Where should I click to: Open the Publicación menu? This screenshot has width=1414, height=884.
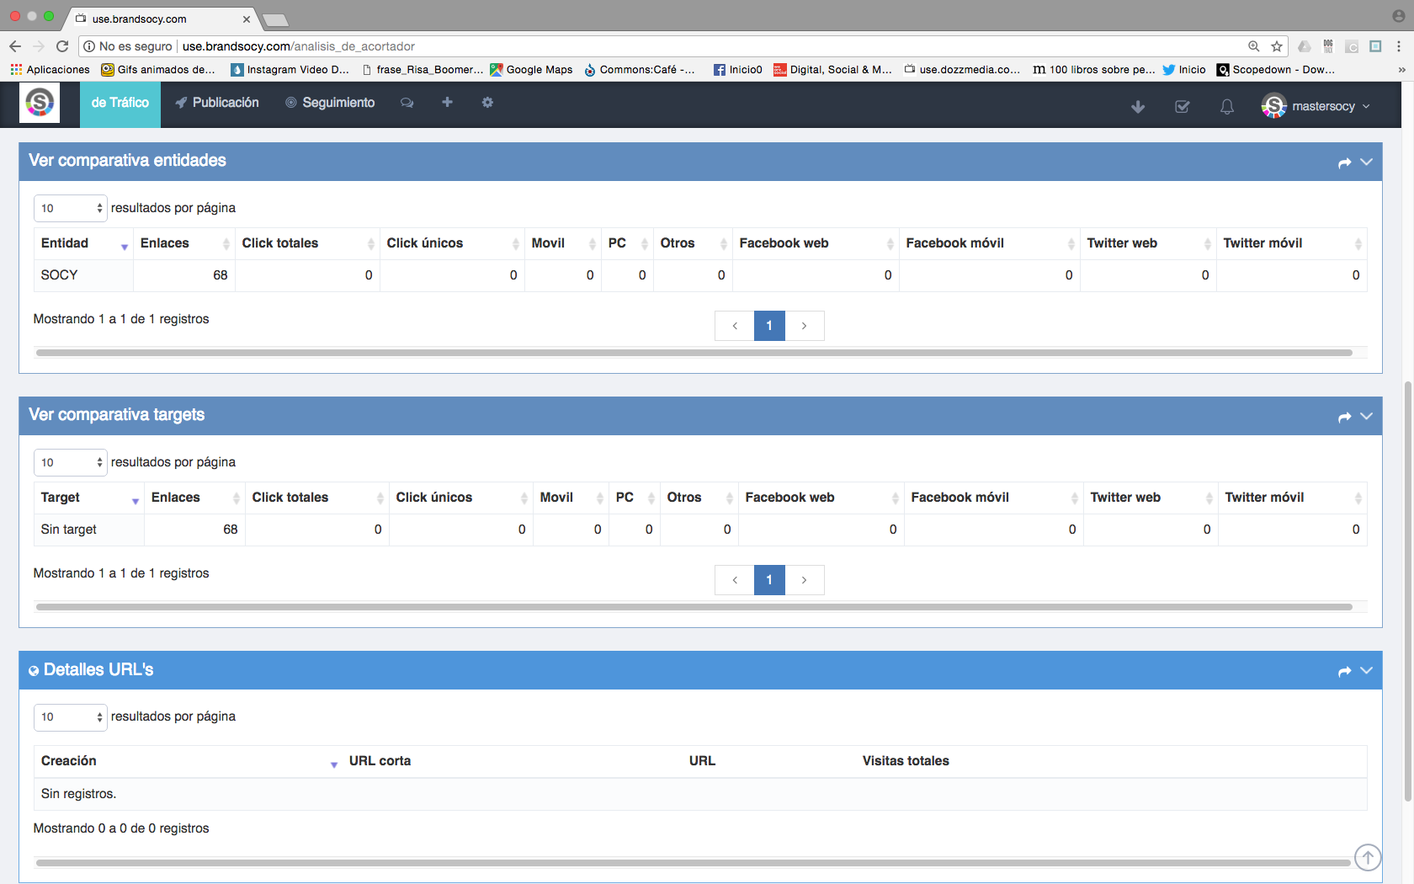tap(217, 103)
